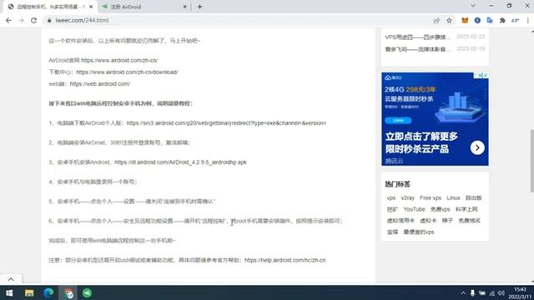The height and width of the screenshot is (300, 534).
Task: Click the network tray icon
Action: tap(491, 292)
